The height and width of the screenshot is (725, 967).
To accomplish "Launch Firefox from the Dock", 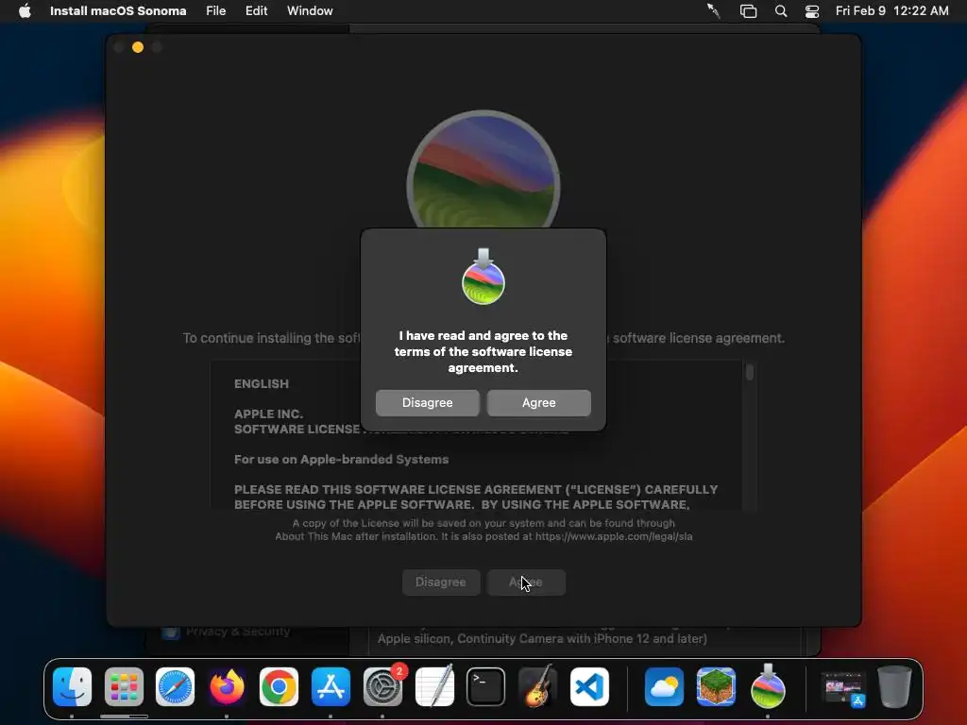I will pyautogui.click(x=227, y=686).
